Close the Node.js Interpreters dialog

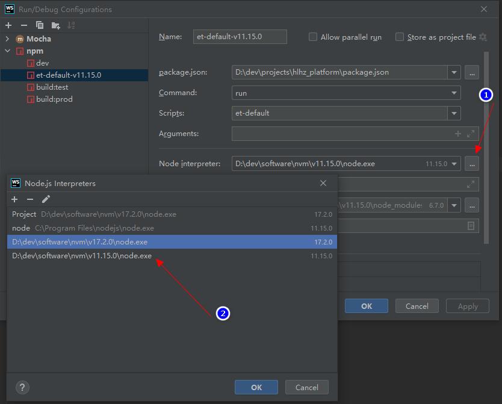pyautogui.click(x=323, y=183)
